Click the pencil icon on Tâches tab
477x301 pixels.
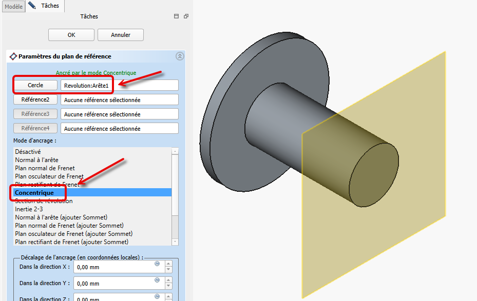coord(32,6)
